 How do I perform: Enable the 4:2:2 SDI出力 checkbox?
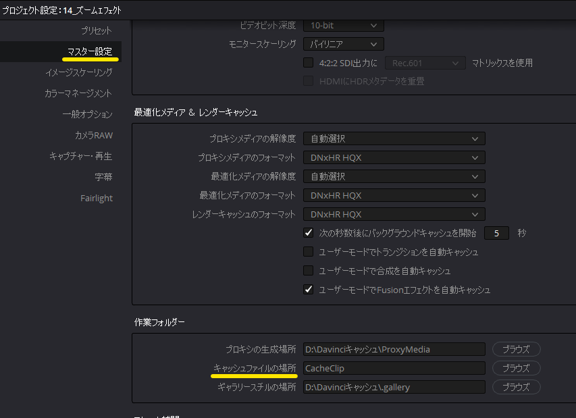tap(308, 63)
